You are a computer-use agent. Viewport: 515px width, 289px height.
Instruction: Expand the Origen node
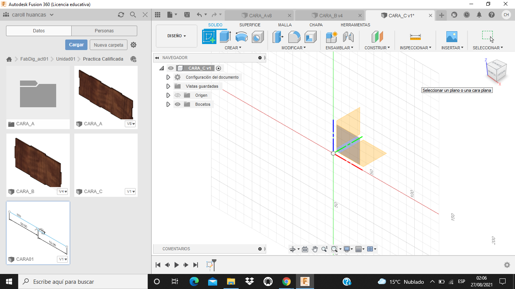tap(168, 95)
